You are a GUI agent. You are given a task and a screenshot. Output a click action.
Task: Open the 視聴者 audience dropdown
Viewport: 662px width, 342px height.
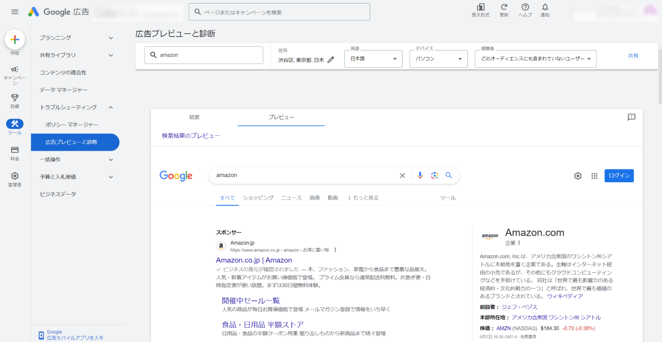(x=536, y=59)
